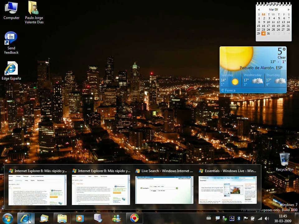Click the Start orb
Viewport: 299px width, 224px height.
pyautogui.click(x=7, y=219)
